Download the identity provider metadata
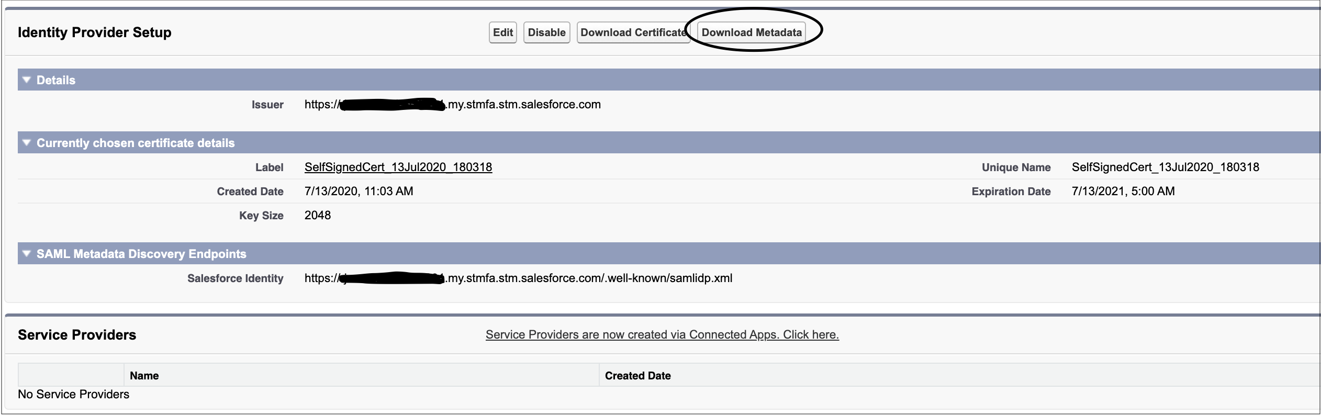 click(x=751, y=32)
